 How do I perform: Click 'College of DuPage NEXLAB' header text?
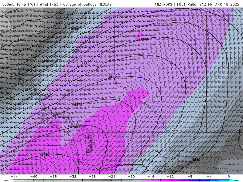tap(87, 4)
